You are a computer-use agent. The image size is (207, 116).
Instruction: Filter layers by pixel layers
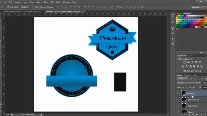(191, 79)
